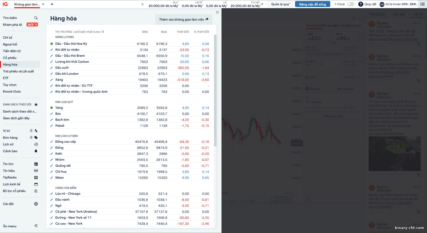
Task: Open the Lịch sử clock icon
Action: (36, 144)
